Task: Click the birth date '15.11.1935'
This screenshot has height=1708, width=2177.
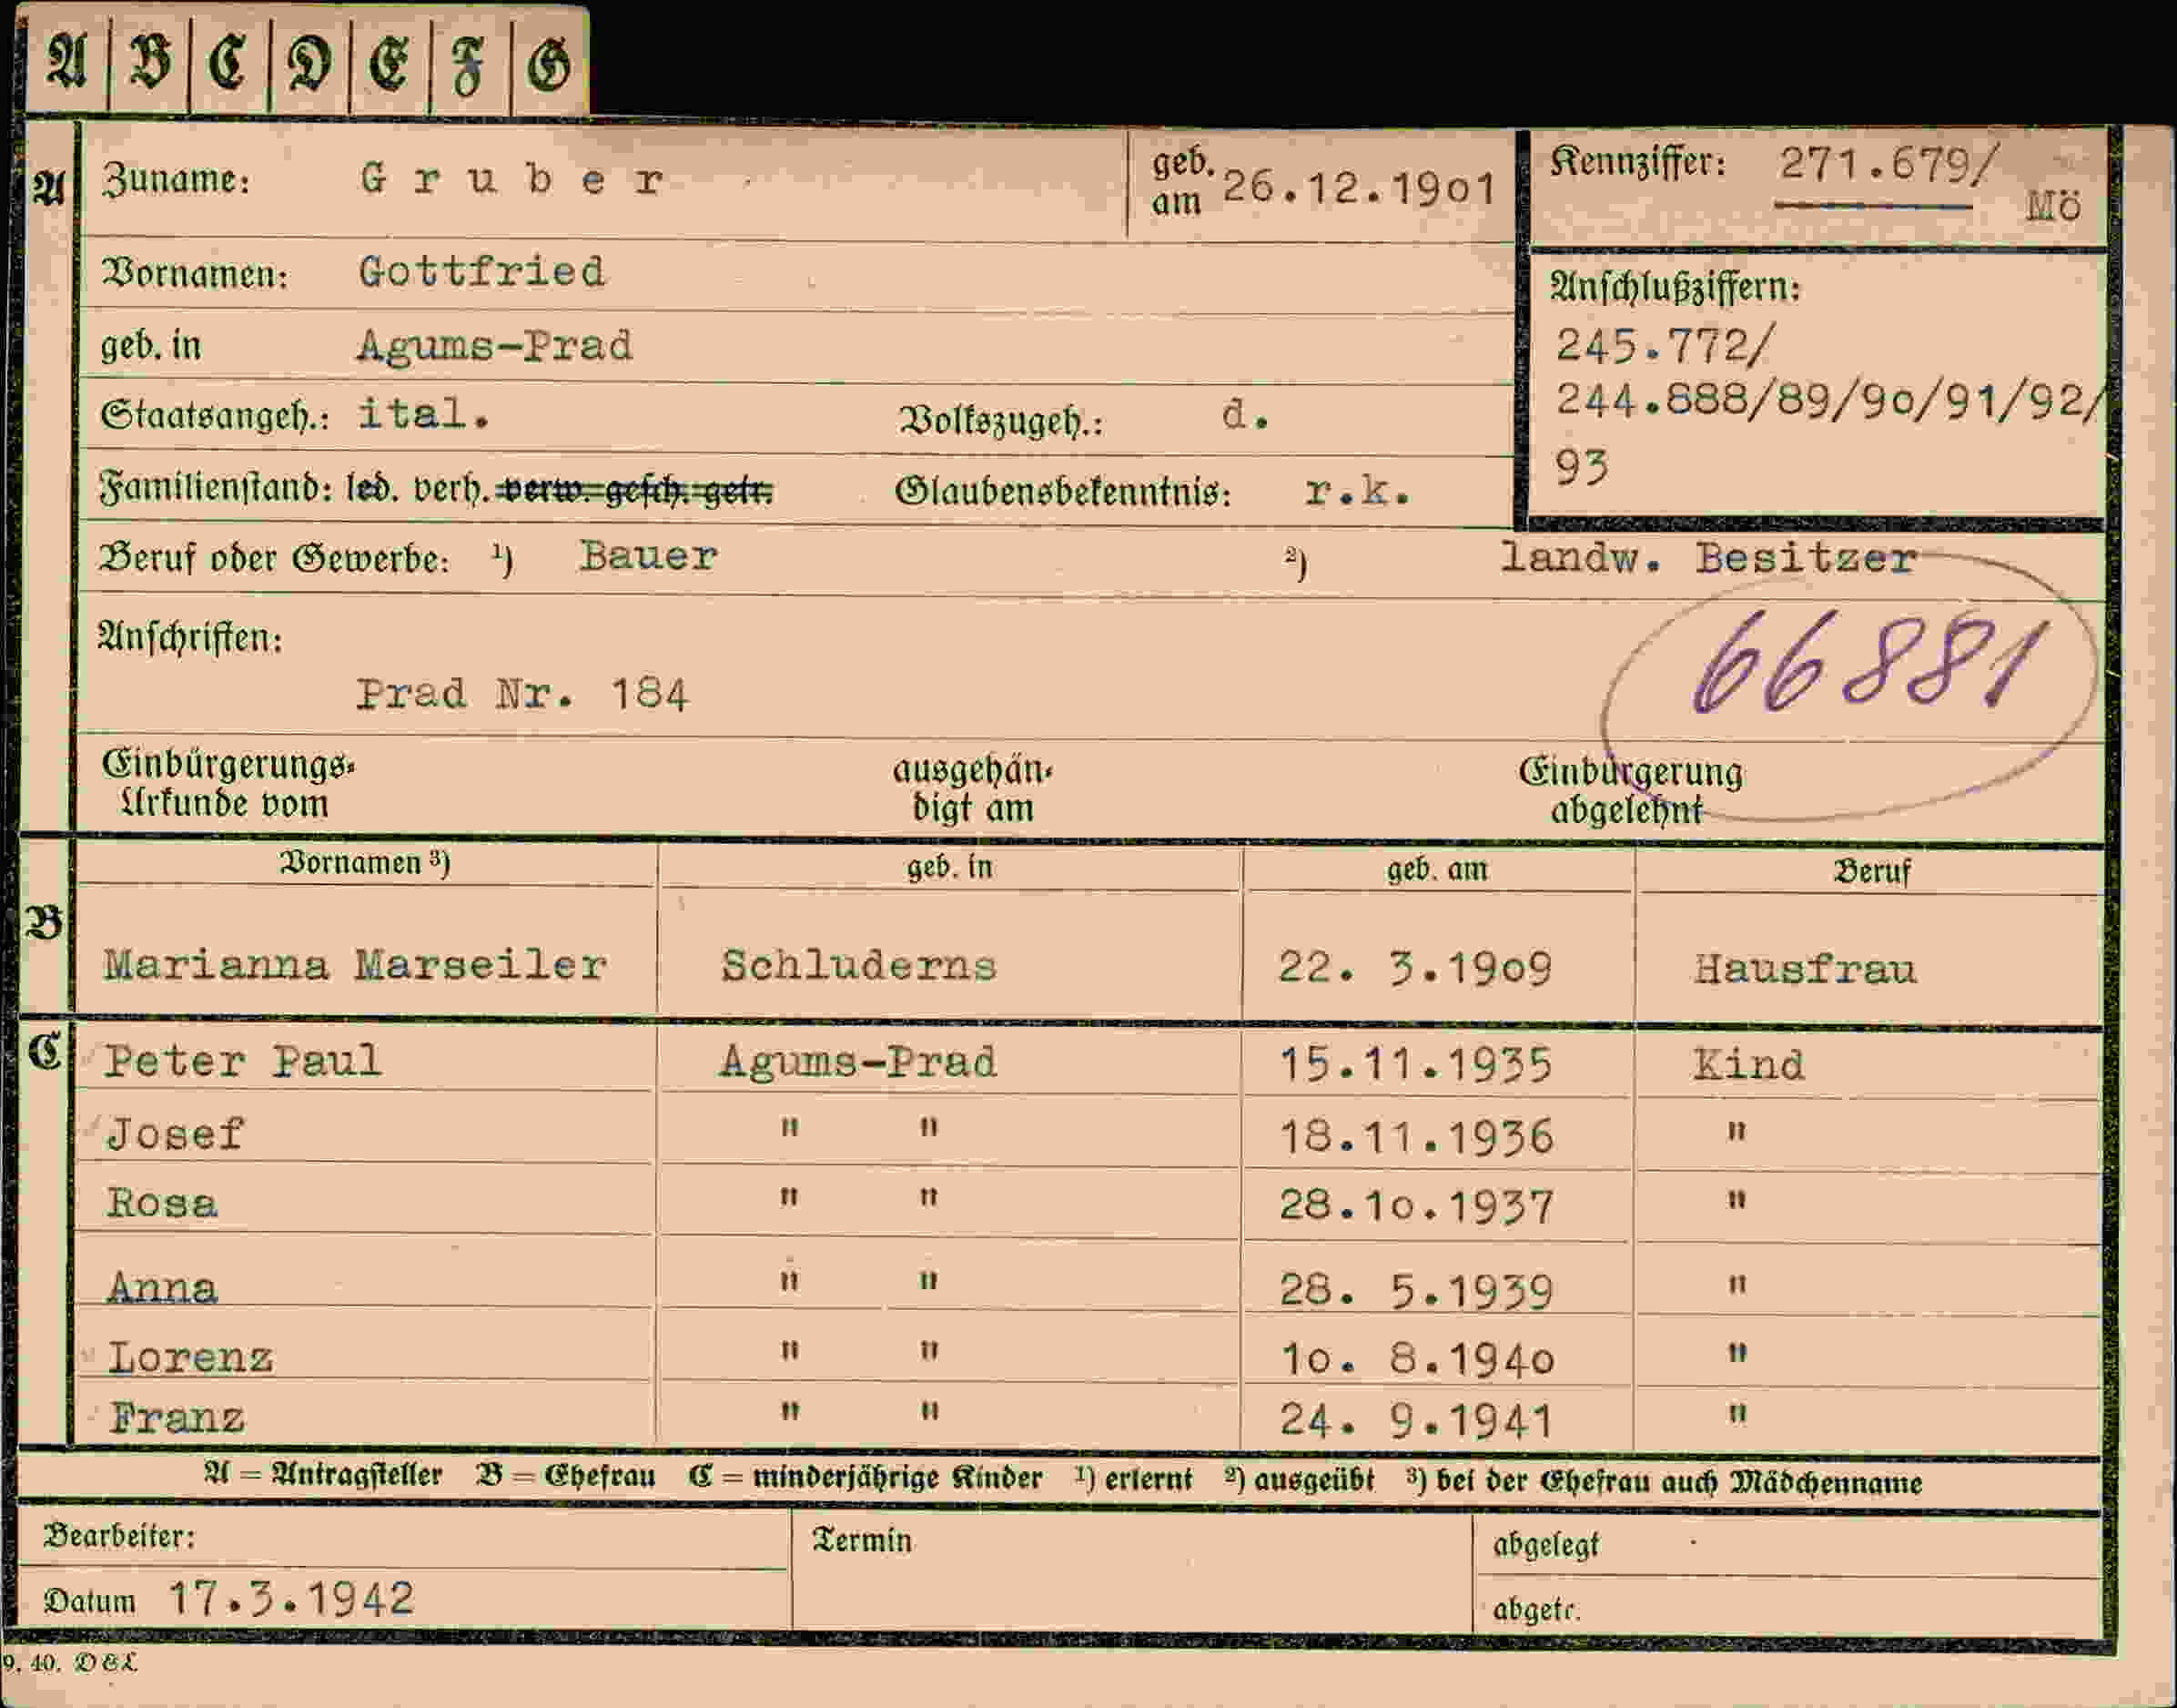Action: click(x=1416, y=1065)
